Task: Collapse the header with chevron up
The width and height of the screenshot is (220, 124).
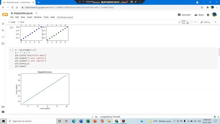Action: 216,22
